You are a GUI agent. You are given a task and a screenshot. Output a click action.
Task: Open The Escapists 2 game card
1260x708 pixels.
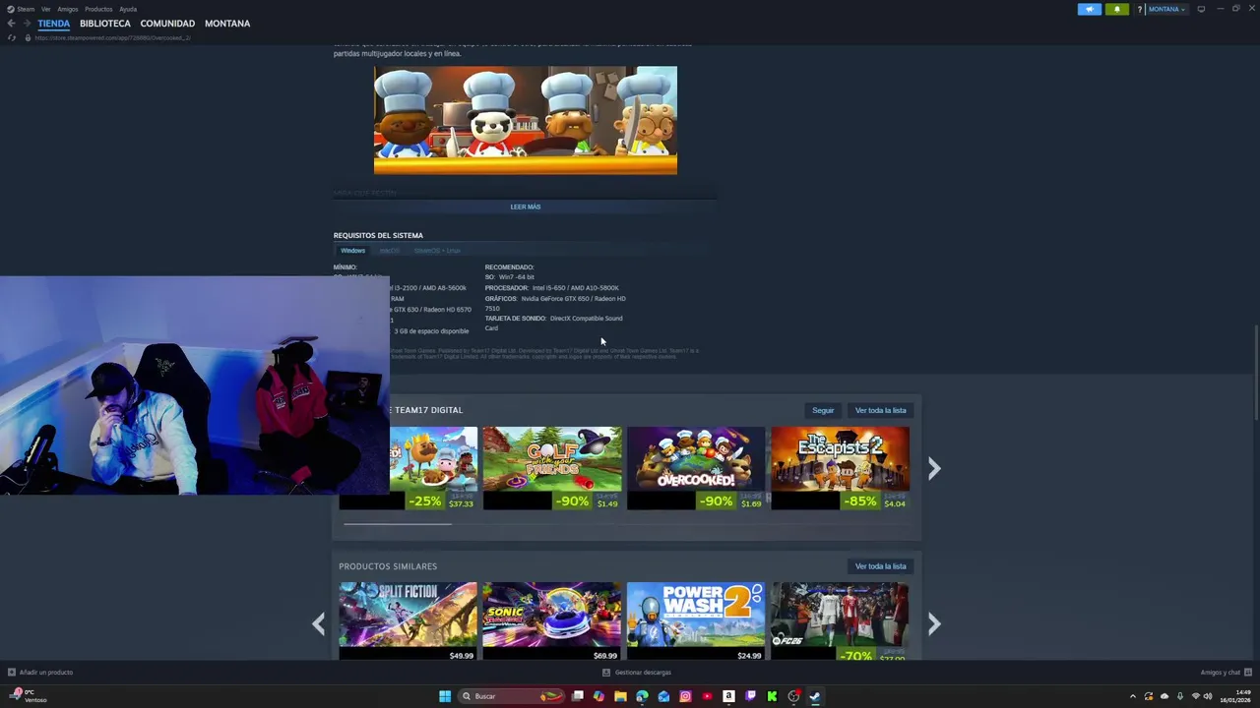point(840,468)
